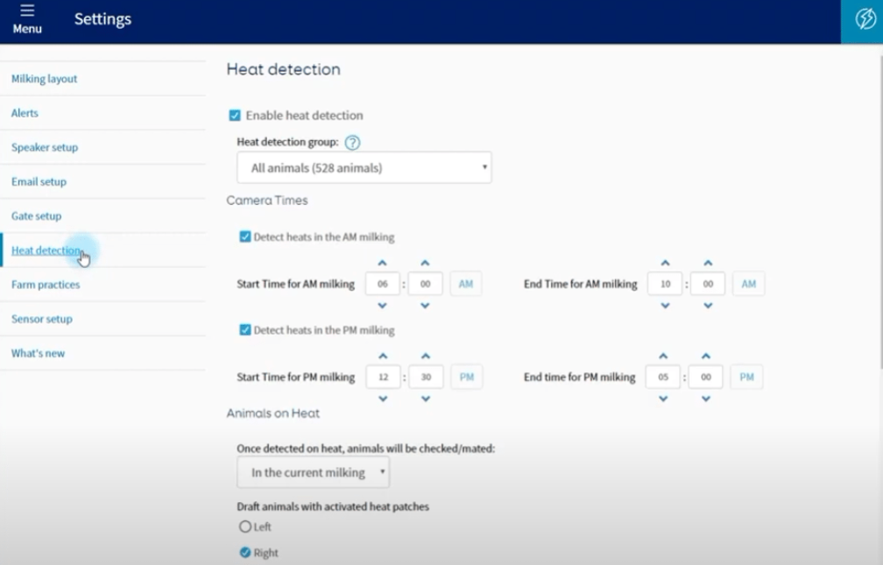Open What's new page
883x565 pixels.
click(38, 354)
